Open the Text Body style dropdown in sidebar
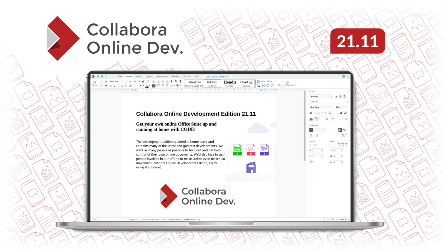 (x=321, y=96)
